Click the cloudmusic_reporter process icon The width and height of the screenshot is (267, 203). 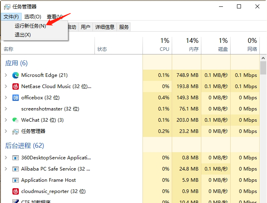tap(16, 191)
